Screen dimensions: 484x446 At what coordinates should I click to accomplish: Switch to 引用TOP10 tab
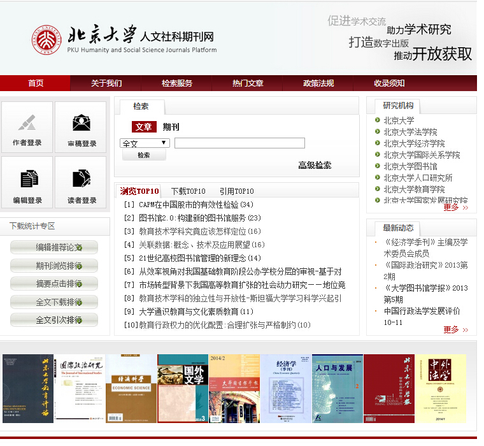(237, 191)
